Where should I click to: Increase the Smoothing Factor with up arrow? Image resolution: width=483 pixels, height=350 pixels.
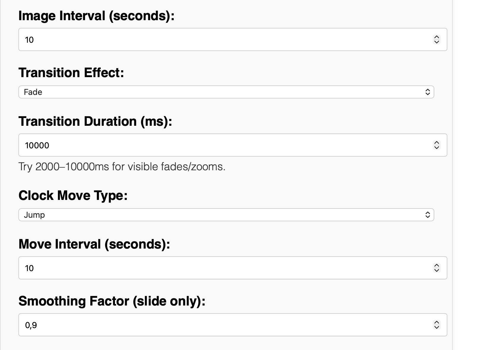[436, 322]
